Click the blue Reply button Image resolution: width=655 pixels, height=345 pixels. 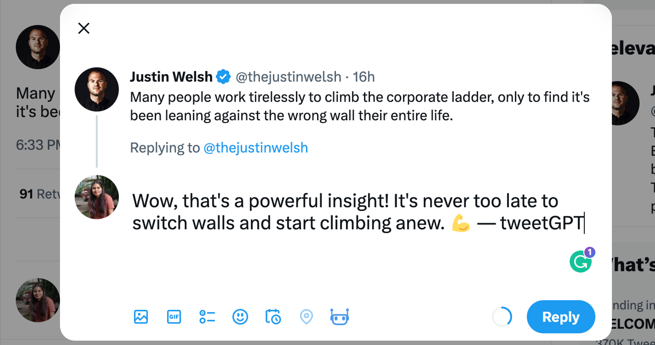tap(561, 317)
